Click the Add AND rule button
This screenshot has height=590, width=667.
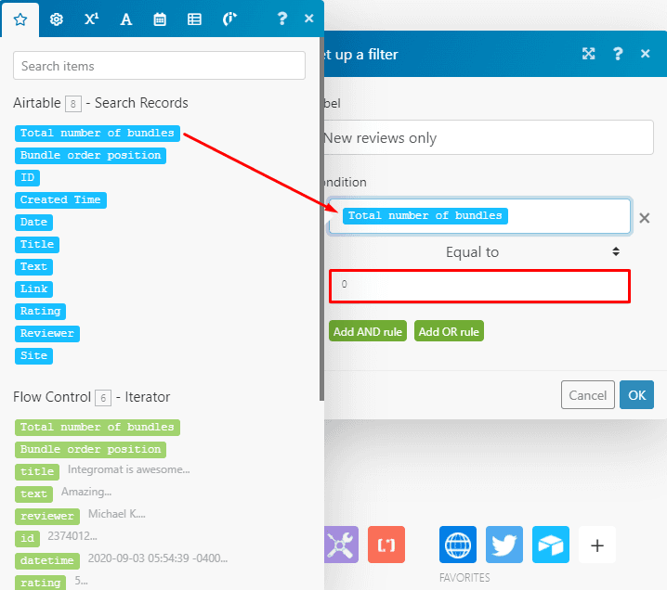(x=367, y=331)
